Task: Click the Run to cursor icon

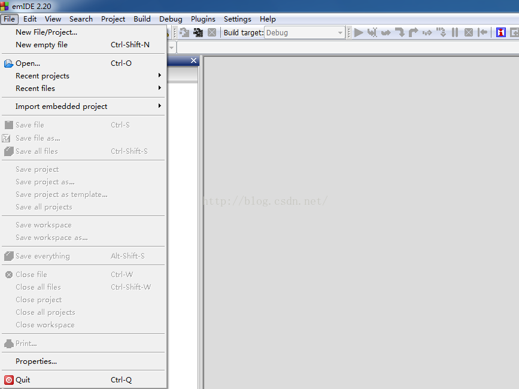Action: pyautogui.click(x=372, y=32)
